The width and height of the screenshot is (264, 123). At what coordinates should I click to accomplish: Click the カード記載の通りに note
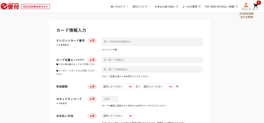[x=125, y=76]
